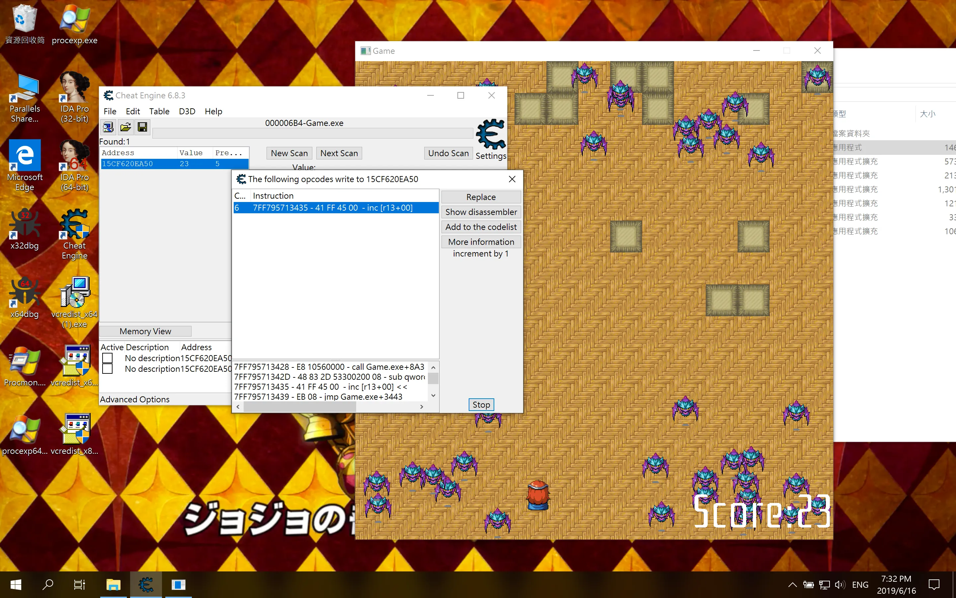Viewport: 956px width, 598px height.
Task: Launch x64dbg desktop icon
Action: pyautogui.click(x=25, y=298)
